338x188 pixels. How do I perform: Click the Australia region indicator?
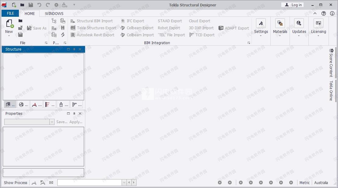click(321, 183)
